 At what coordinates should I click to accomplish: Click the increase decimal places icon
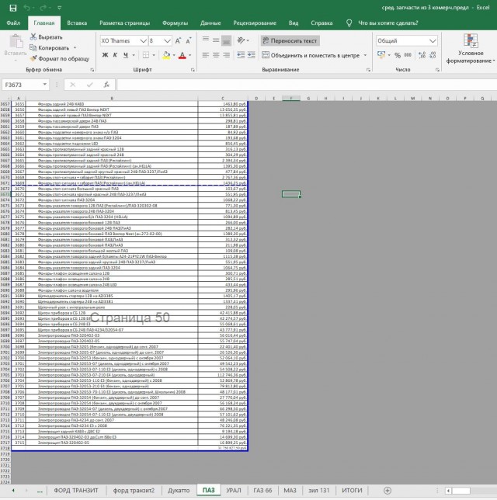pyautogui.click(x=422, y=55)
